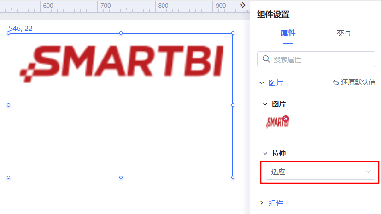The width and height of the screenshot is (381, 214).
Task: Click the top-center resize handle
Action: tap(121, 33)
